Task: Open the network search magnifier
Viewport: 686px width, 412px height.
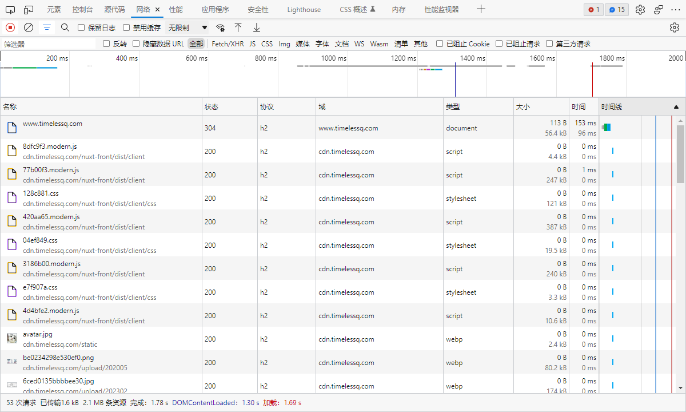Action: coord(65,27)
